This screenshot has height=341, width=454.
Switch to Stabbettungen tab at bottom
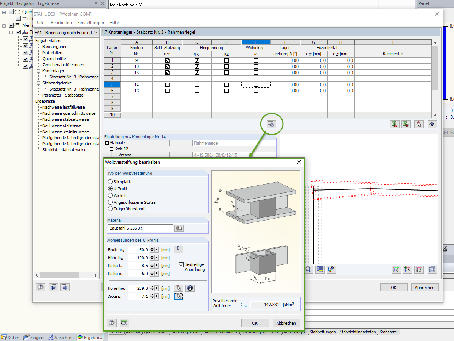click(x=322, y=332)
